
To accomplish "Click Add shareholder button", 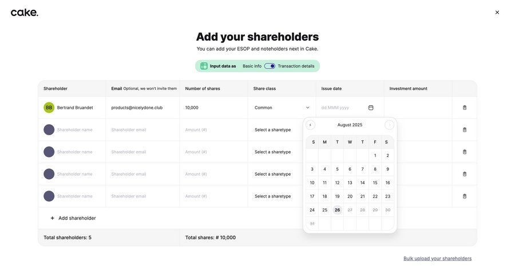I will (x=73, y=218).
